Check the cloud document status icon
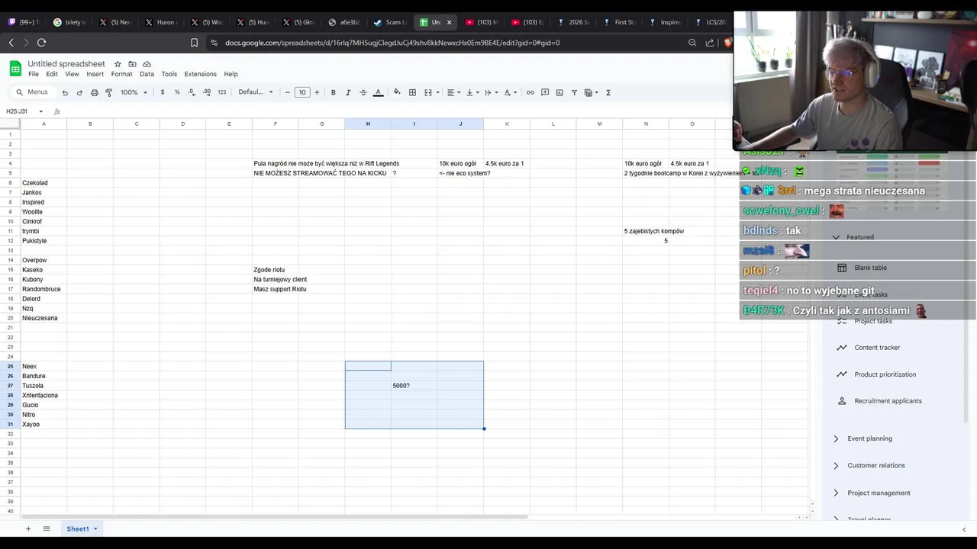The image size is (977, 549). pos(147,64)
